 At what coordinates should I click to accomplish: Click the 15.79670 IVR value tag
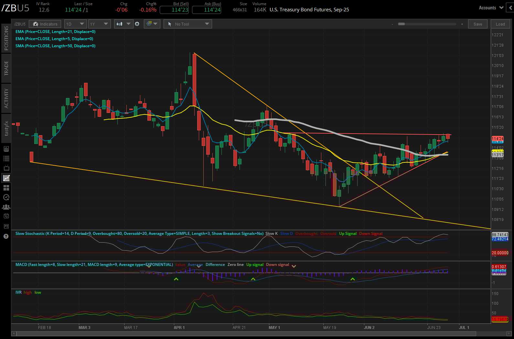click(x=500, y=319)
